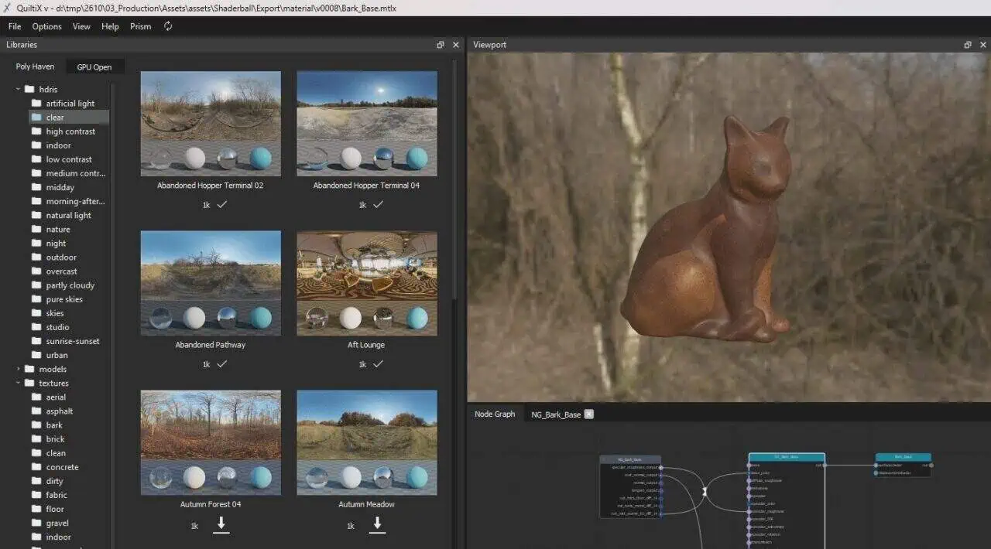991x549 pixels.
Task: Open the Prism menu
Action: point(141,26)
